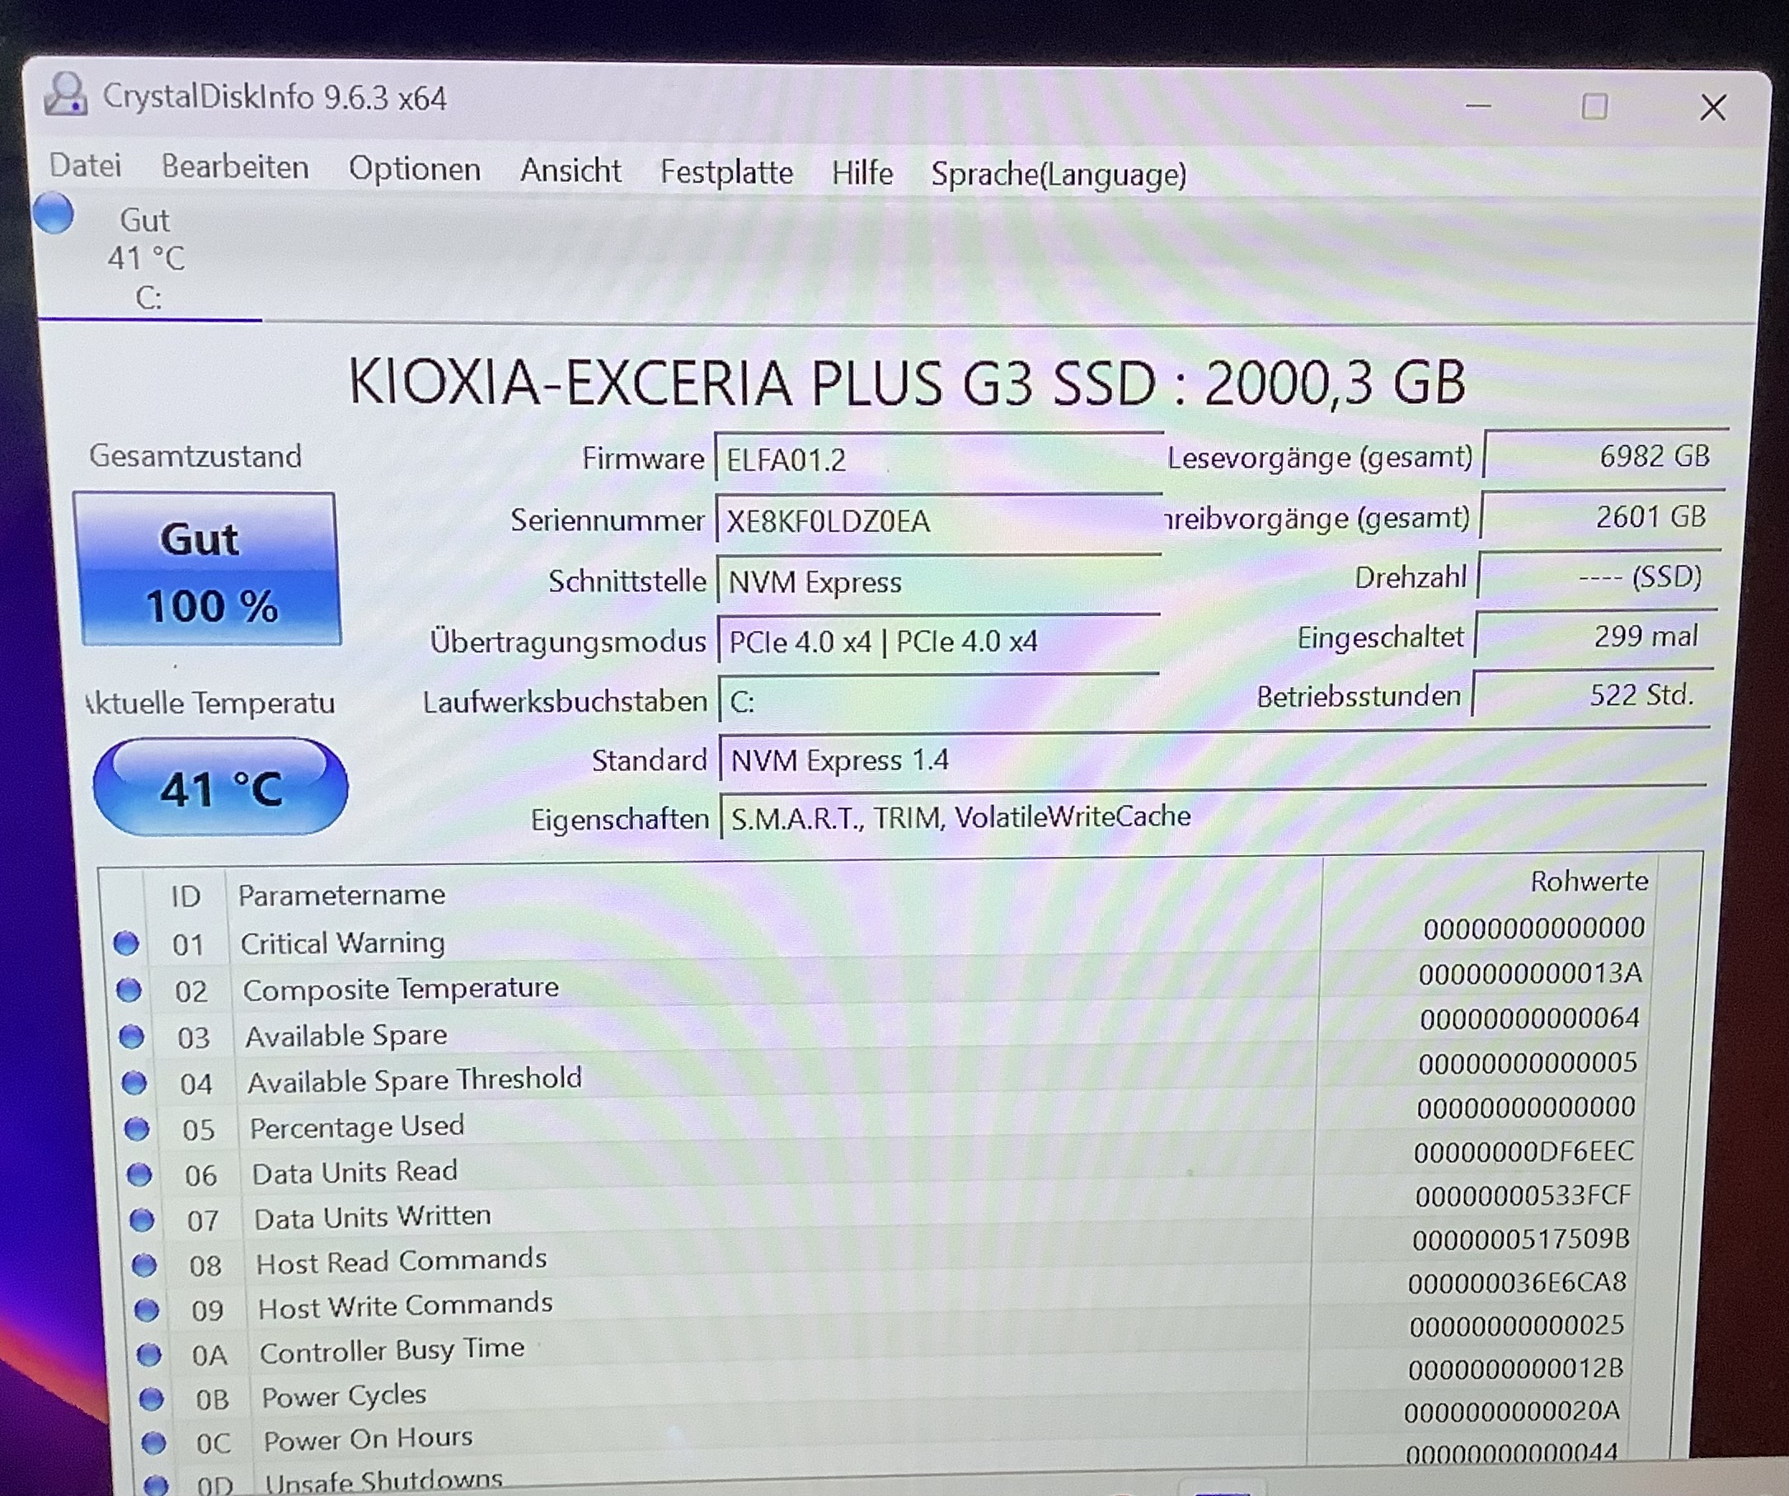The width and height of the screenshot is (1789, 1496).
Task: Open the Bearbeiten menu
Action: 235,167
